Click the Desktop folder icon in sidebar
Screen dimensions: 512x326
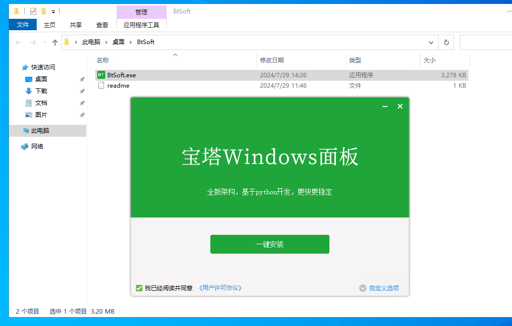coord(29,79)
